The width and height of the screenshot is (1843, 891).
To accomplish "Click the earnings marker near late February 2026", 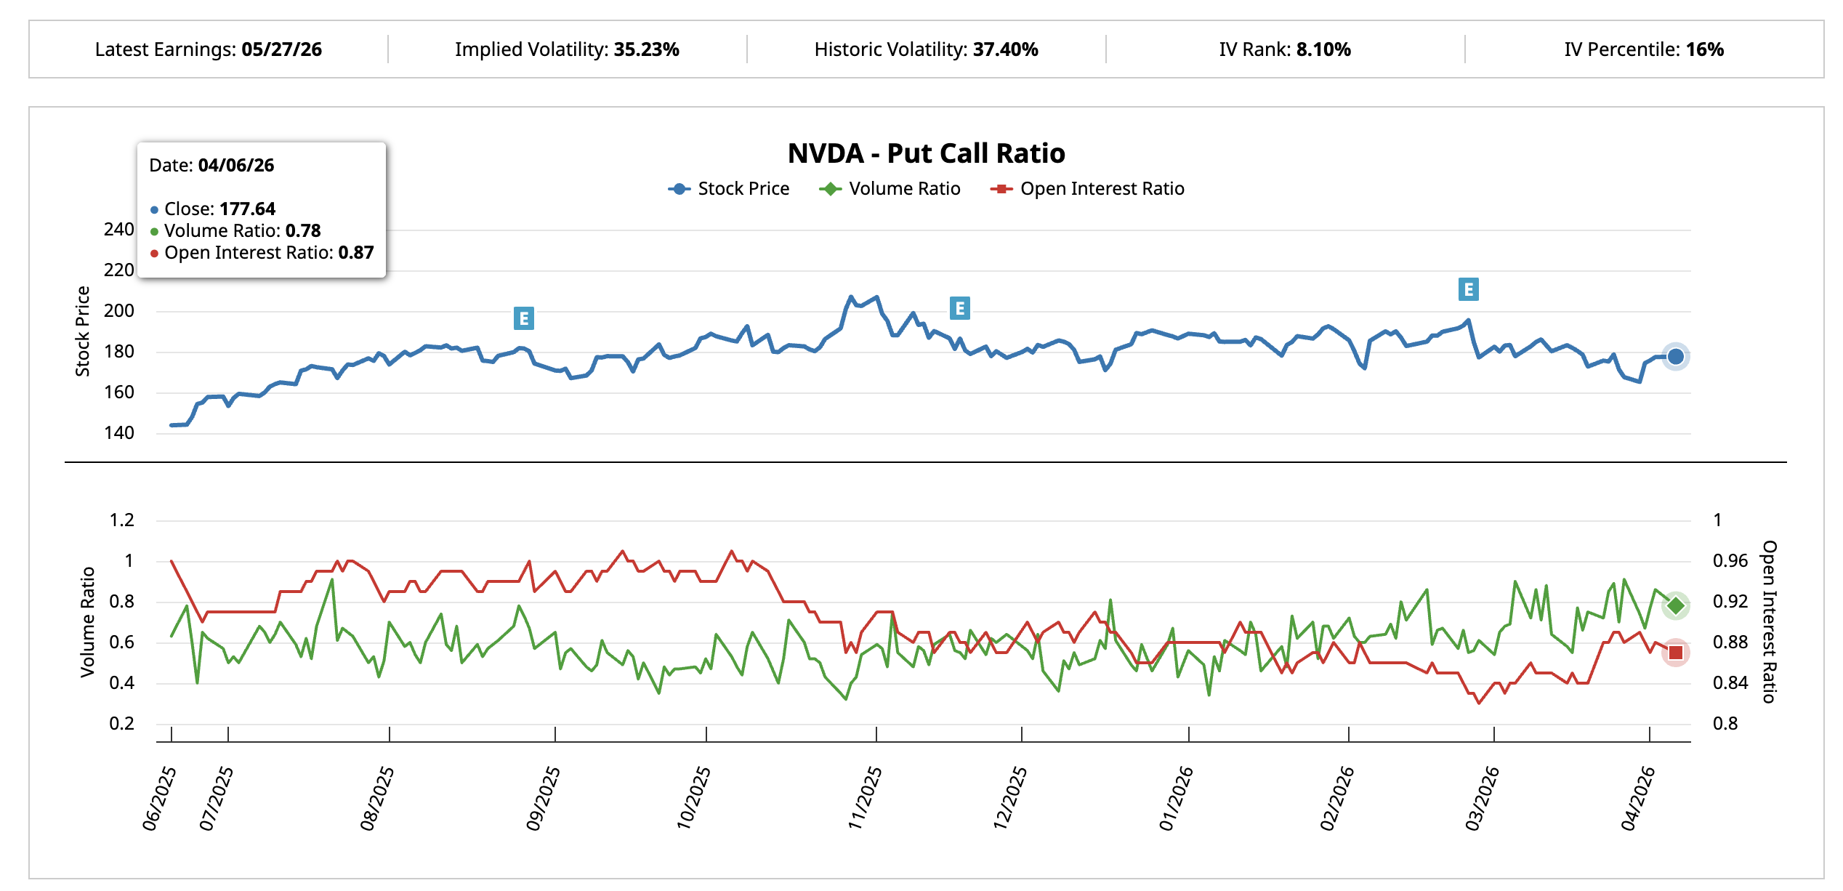I will point(1468,289).
